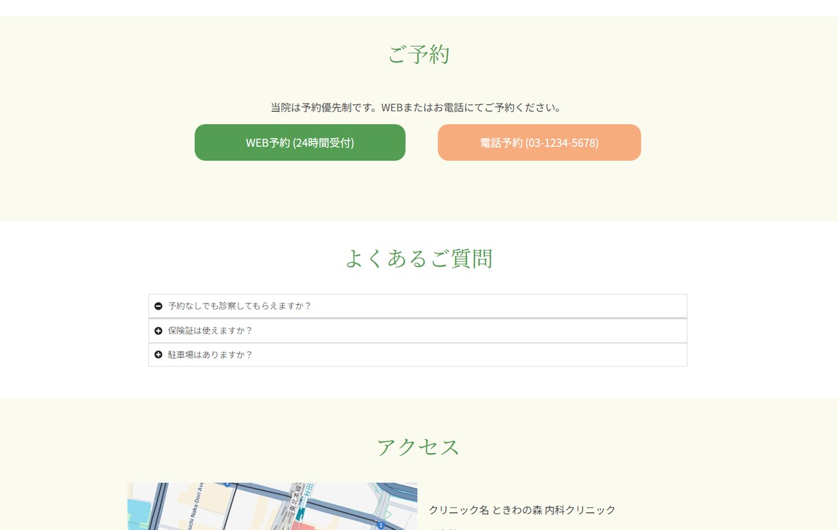Click the よくあるご質問 heading
The width and height of the screenshot is (838, 530).
click(418, 258)
